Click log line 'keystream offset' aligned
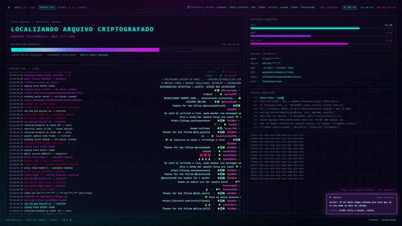The width and height of the screenshot is (402, 226). [38, 200]
